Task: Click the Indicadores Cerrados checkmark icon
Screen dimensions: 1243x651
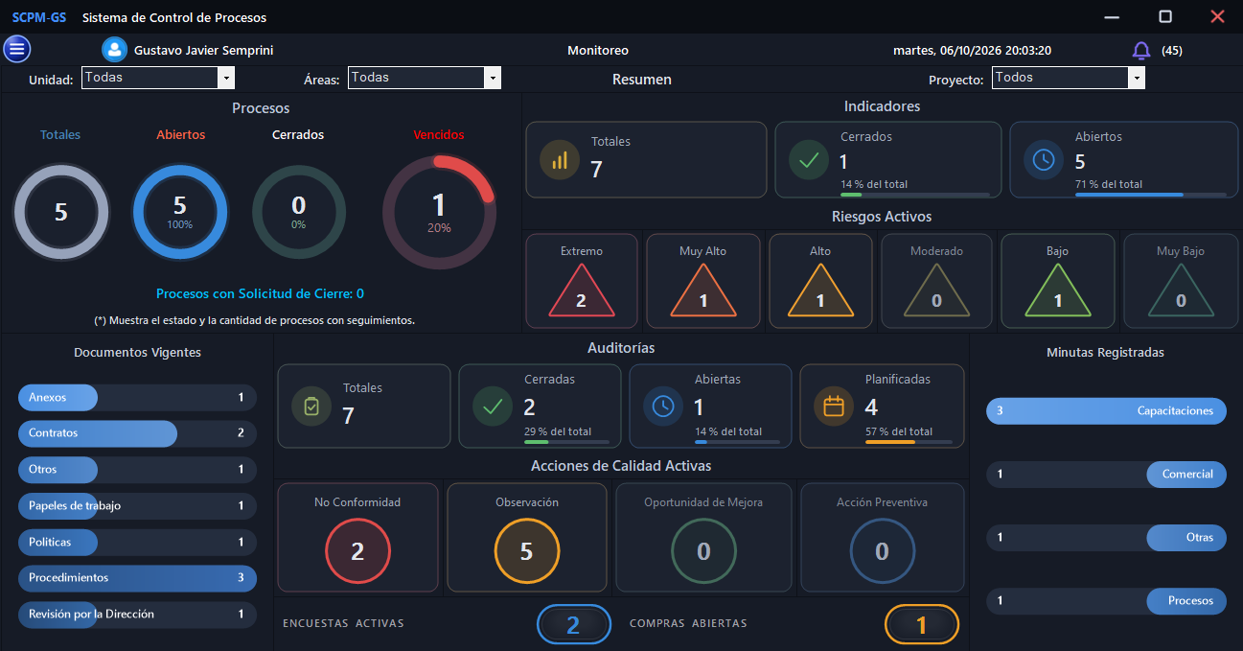Action: click(809, 160)
